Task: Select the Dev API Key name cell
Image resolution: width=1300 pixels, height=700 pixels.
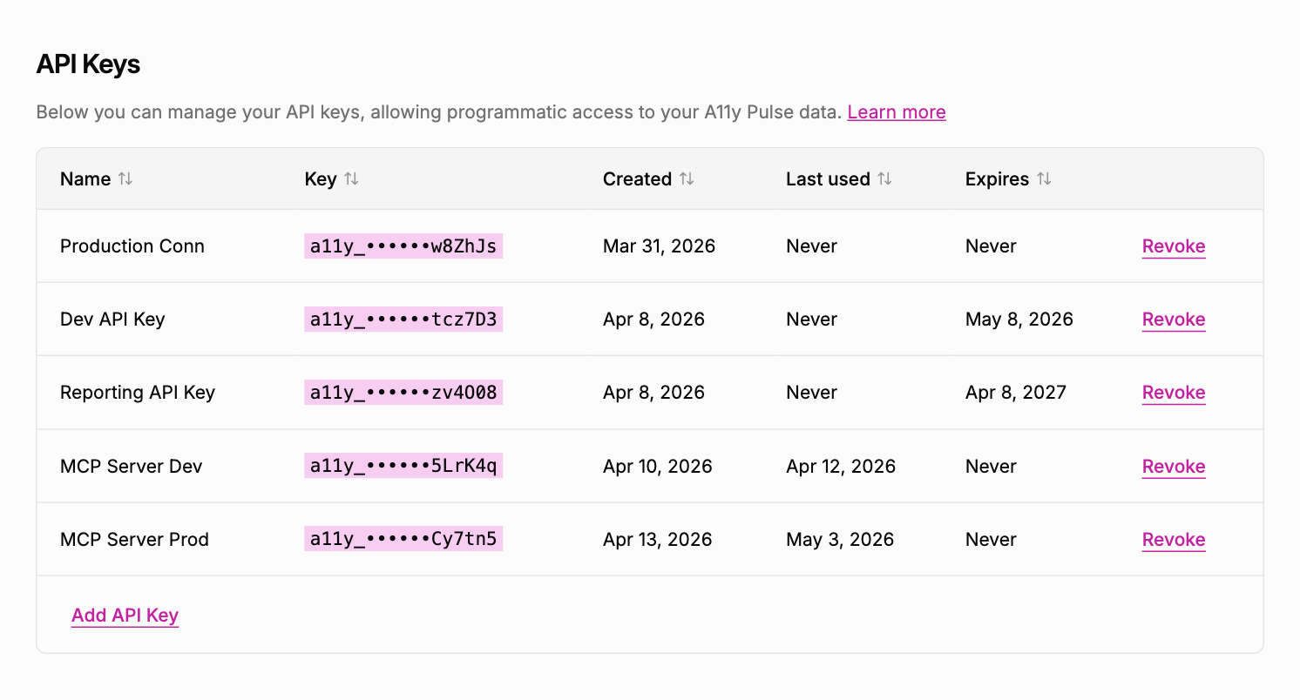Action: (x=112, y=320)
